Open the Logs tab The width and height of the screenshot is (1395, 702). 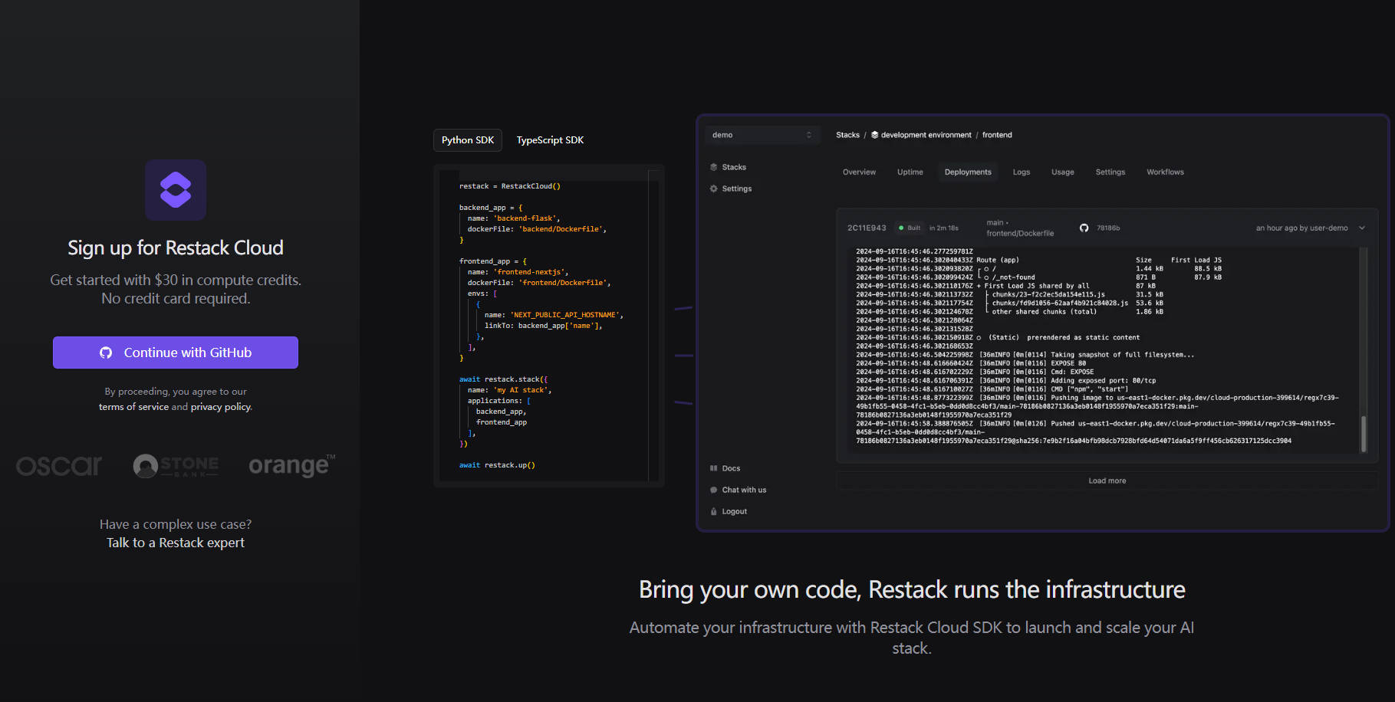pyautogui.click(x=1021, y=172)
